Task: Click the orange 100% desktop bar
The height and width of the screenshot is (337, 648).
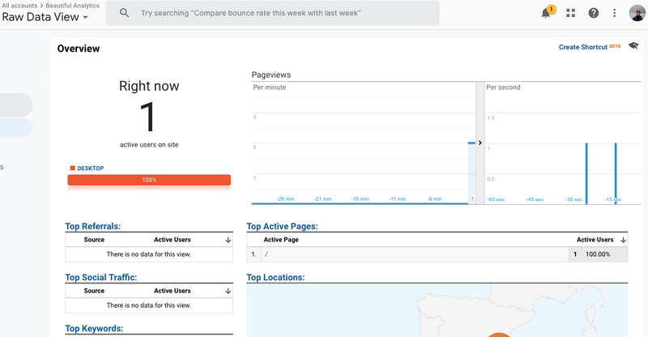Action: coord(149,180)
